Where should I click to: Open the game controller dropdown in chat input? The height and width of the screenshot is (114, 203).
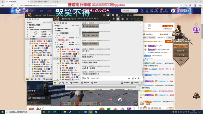tap(83, 78)
